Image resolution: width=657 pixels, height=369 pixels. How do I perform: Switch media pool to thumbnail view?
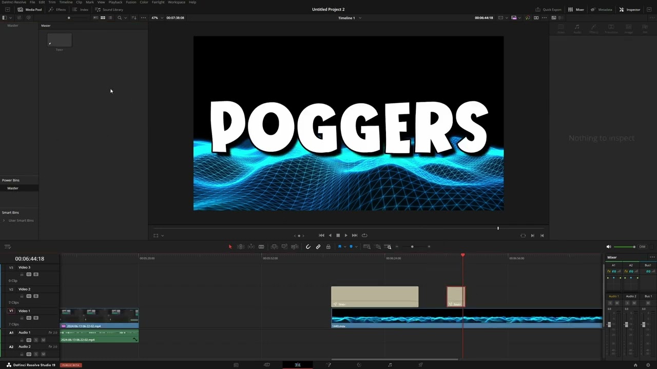tap(103, 18)
